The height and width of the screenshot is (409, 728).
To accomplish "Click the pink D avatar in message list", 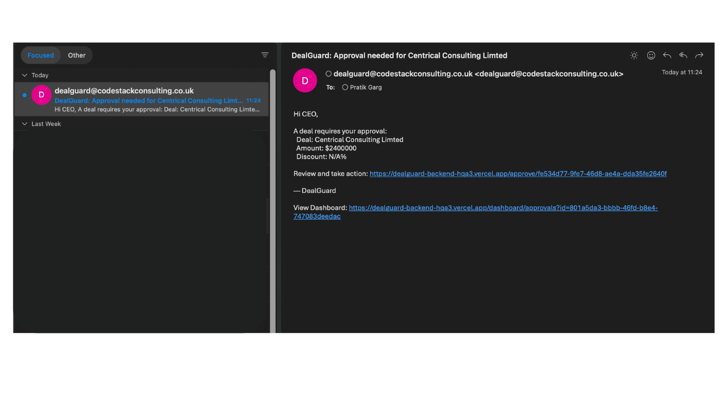I will 42,95.
